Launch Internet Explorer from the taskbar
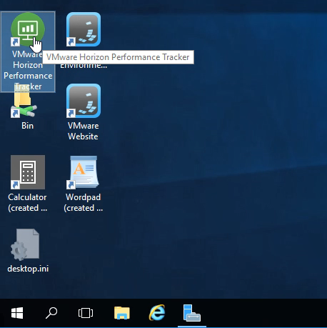The height and width of the screenshot is (328, 327). point(157,313)
